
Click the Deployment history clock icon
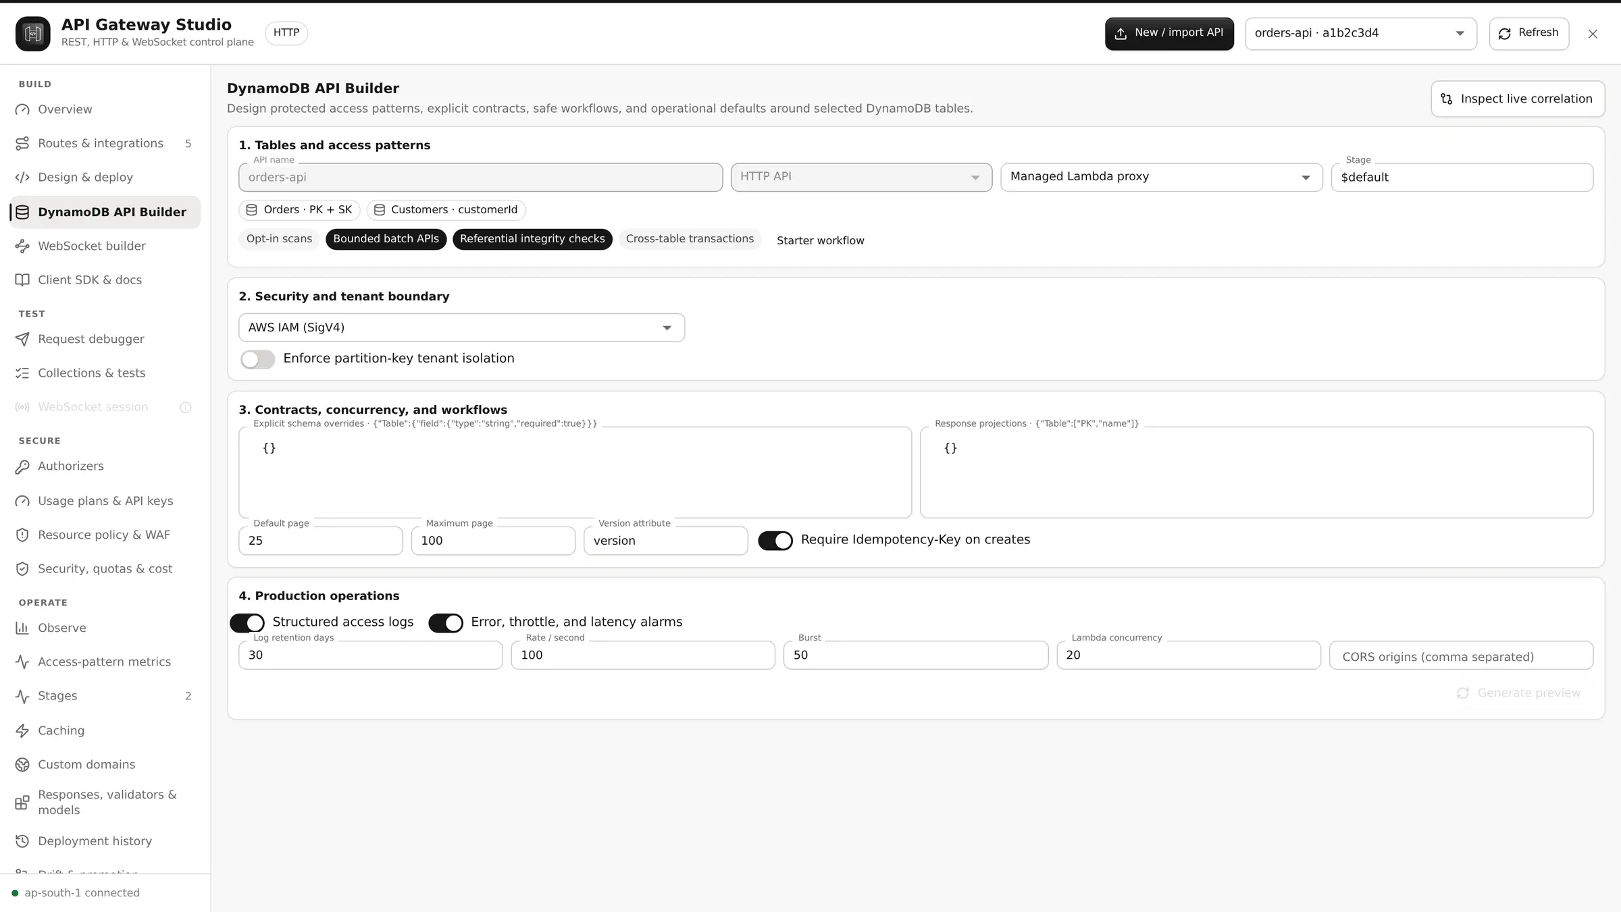[22, 841]
